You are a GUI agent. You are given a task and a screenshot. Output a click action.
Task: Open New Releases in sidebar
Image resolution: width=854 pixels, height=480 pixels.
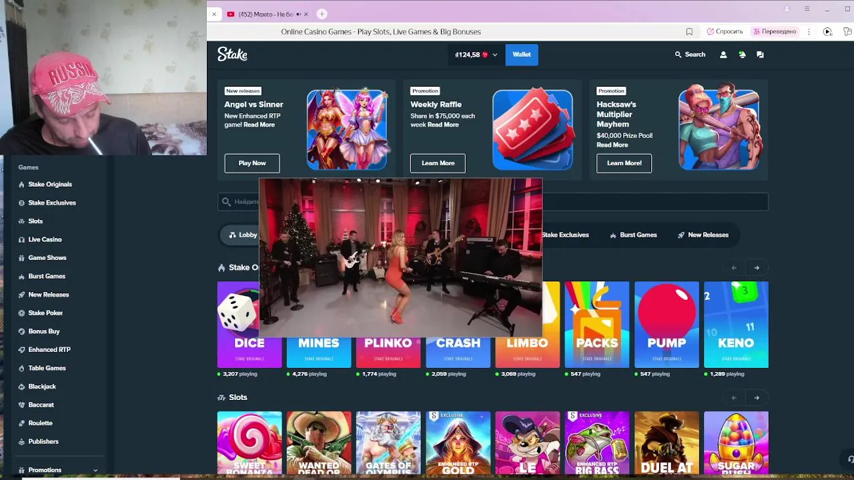point(49,295)
